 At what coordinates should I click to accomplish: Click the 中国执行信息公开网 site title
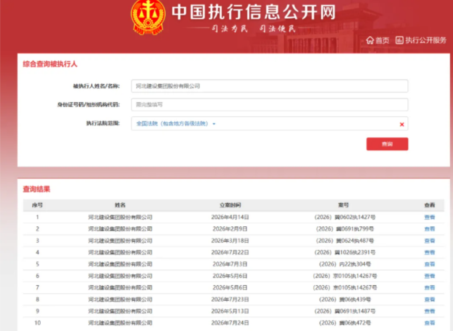(254, 12)
